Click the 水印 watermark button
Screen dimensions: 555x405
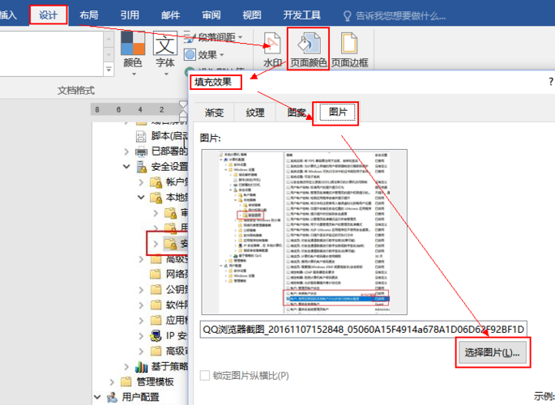(272, 49)
